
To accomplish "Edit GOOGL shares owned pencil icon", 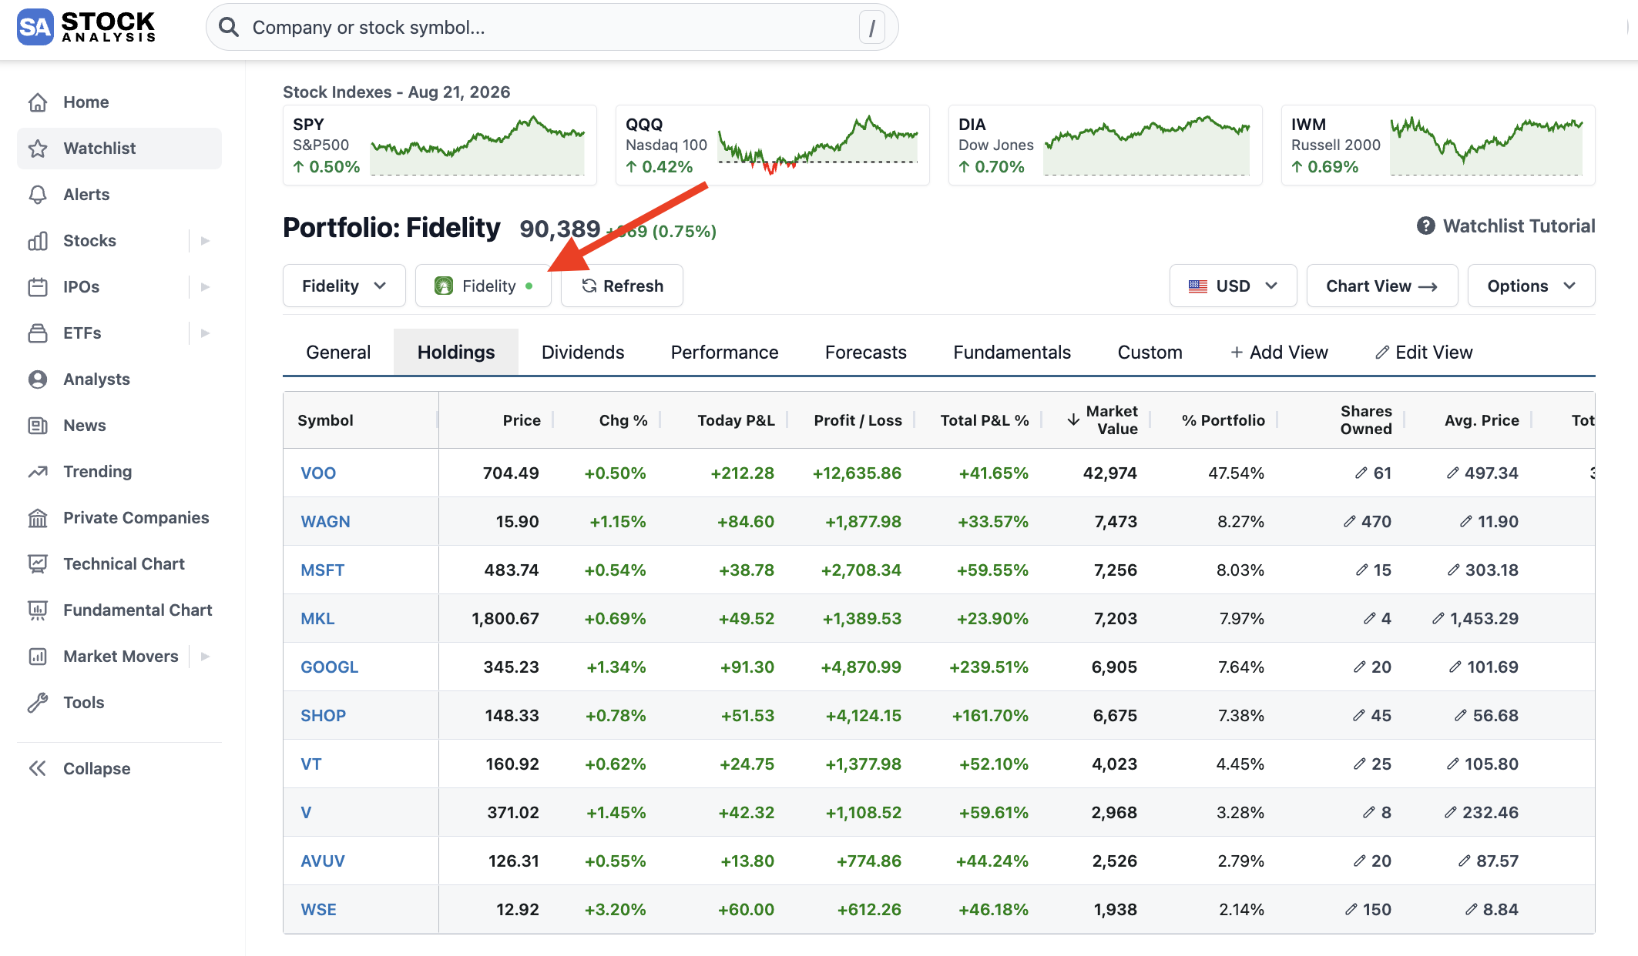I will coord(1360,667).
